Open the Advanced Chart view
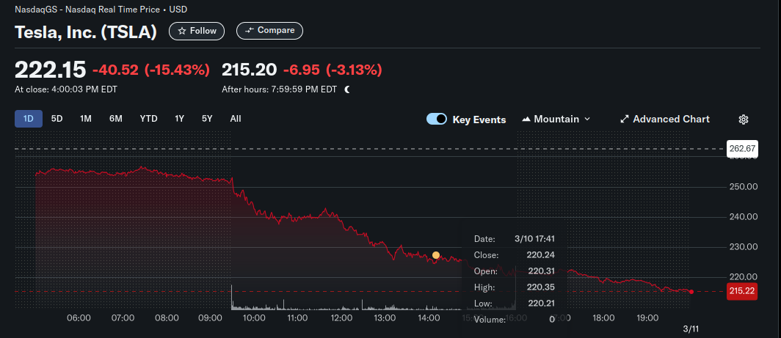 click(x=665, y=119)
